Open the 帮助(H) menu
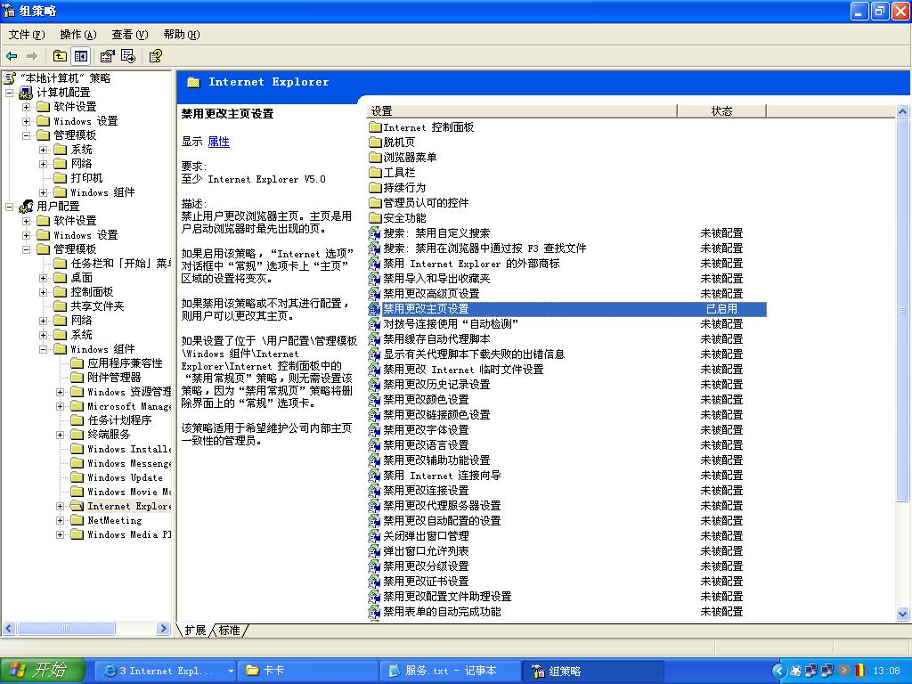Screen dimensions: 912x684 (x=182, y=35)
